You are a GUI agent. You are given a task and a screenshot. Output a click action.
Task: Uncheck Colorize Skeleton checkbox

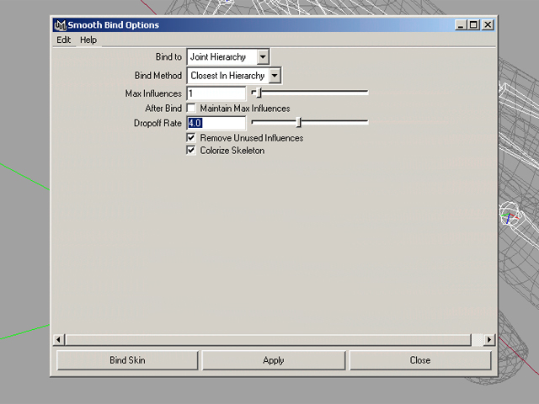point(191,150)
